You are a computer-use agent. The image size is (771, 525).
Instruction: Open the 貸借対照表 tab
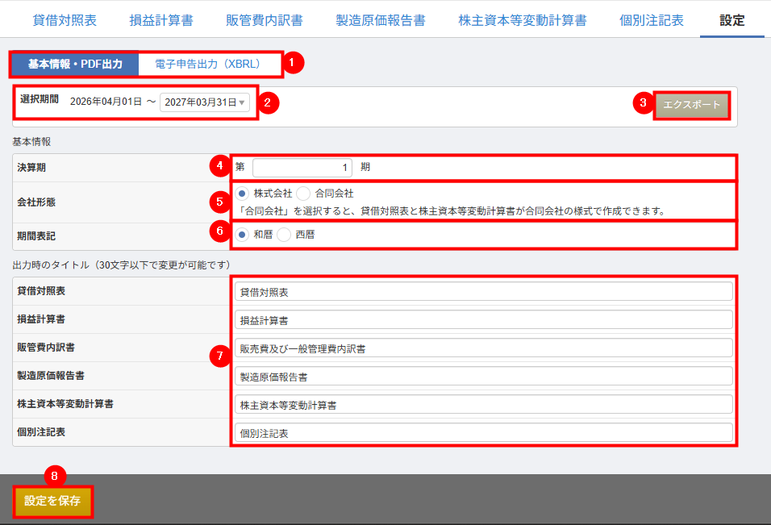pos(65,20)
